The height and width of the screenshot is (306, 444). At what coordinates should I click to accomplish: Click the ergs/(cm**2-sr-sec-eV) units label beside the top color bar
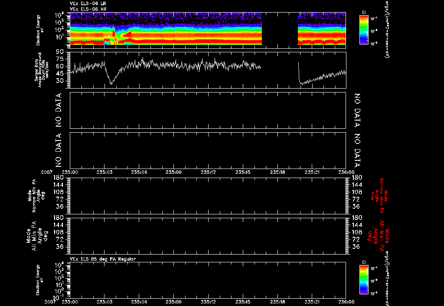point(386,29)
